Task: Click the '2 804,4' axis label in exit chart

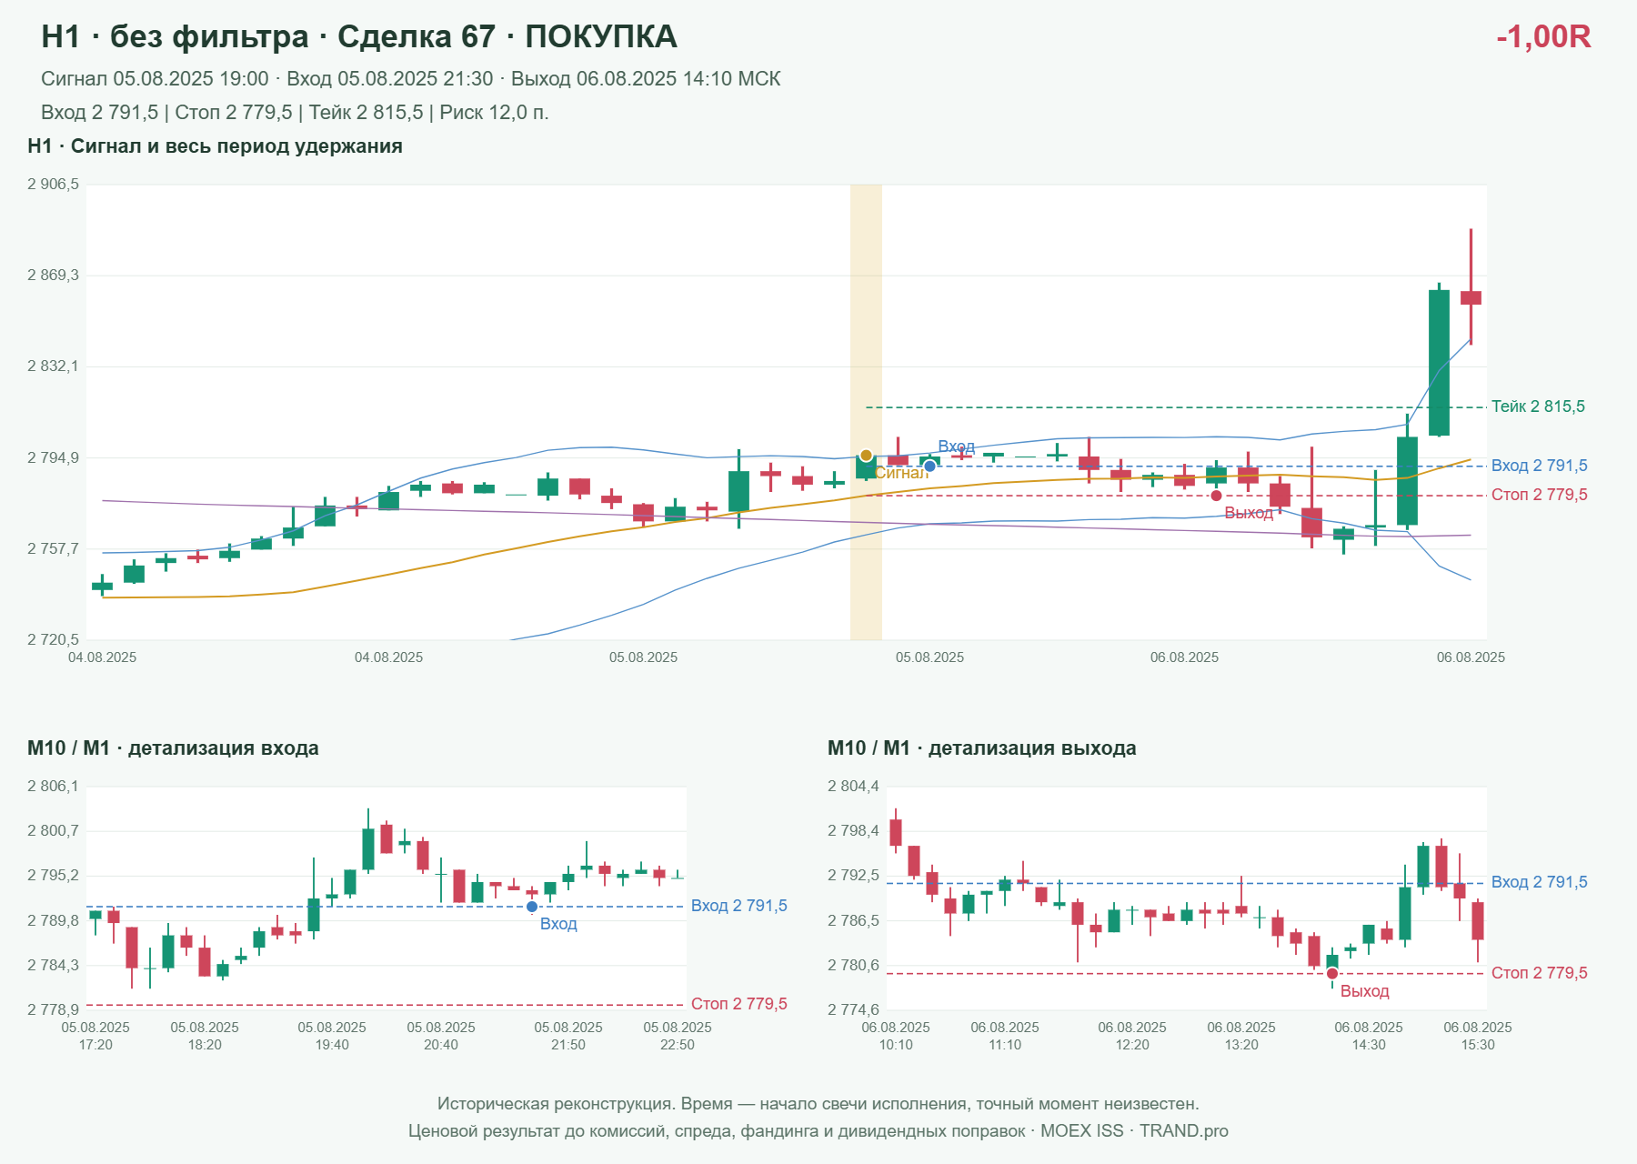Action: tap(853, 787)
